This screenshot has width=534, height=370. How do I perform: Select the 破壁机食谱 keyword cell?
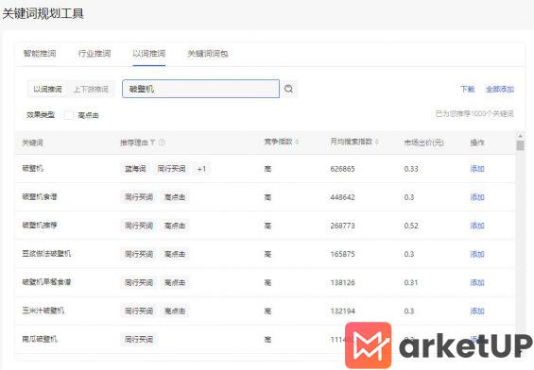tap(40, 197)
